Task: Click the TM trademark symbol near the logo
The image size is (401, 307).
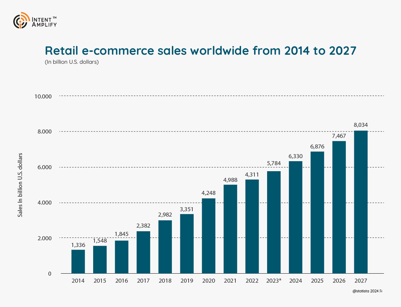Action: tap(55, 18)
